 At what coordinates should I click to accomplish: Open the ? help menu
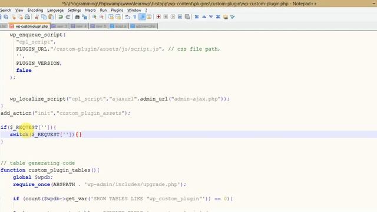point(146,10)
